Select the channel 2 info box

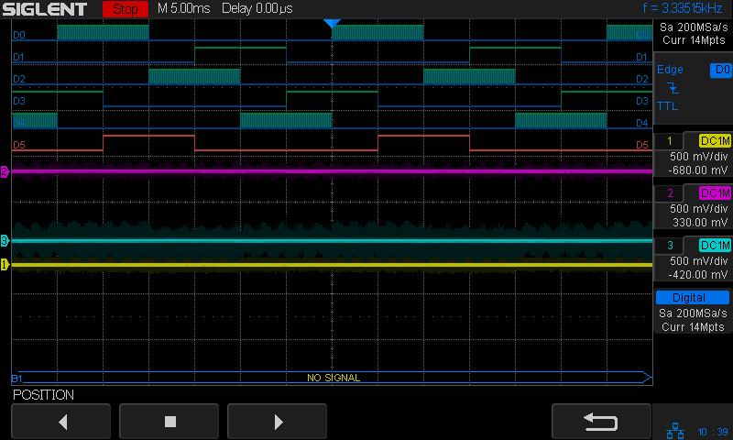693,207
